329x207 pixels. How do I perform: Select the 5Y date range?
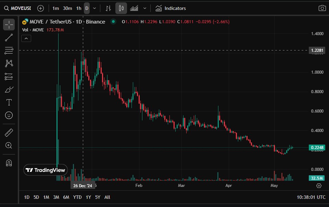point(98,197)
